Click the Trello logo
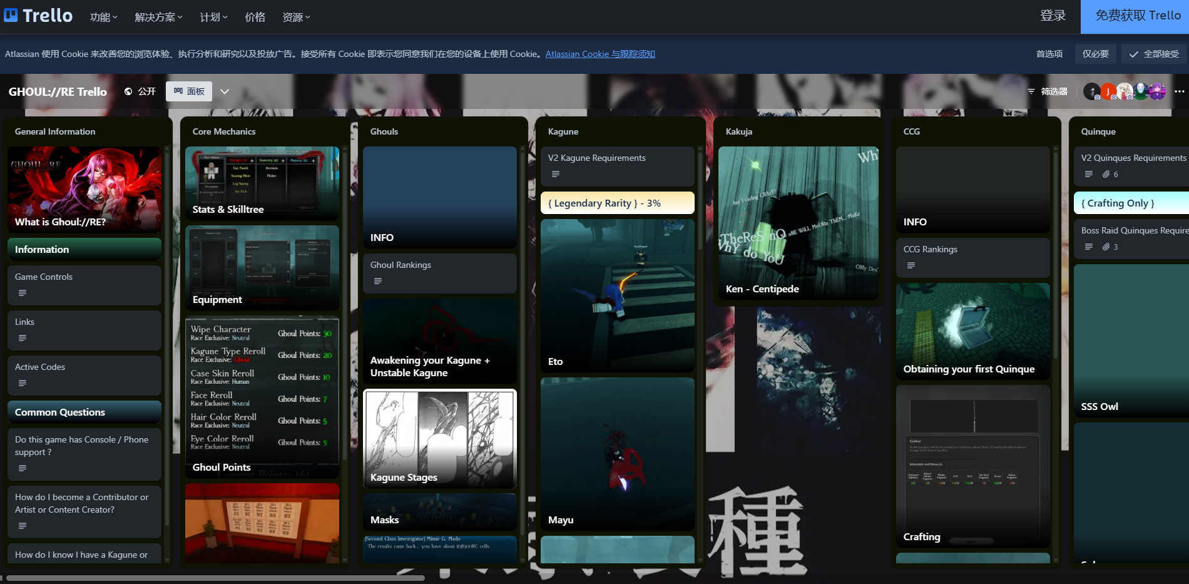Viewport: 1189px width, 584px height. 38,16
